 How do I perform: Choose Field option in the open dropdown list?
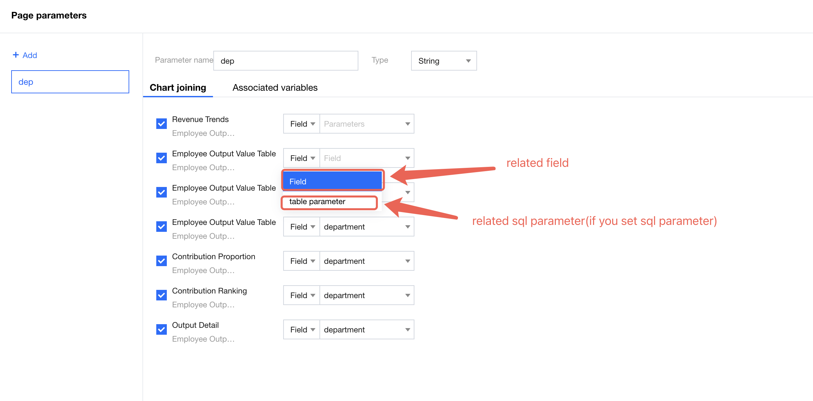pos(332,181)
